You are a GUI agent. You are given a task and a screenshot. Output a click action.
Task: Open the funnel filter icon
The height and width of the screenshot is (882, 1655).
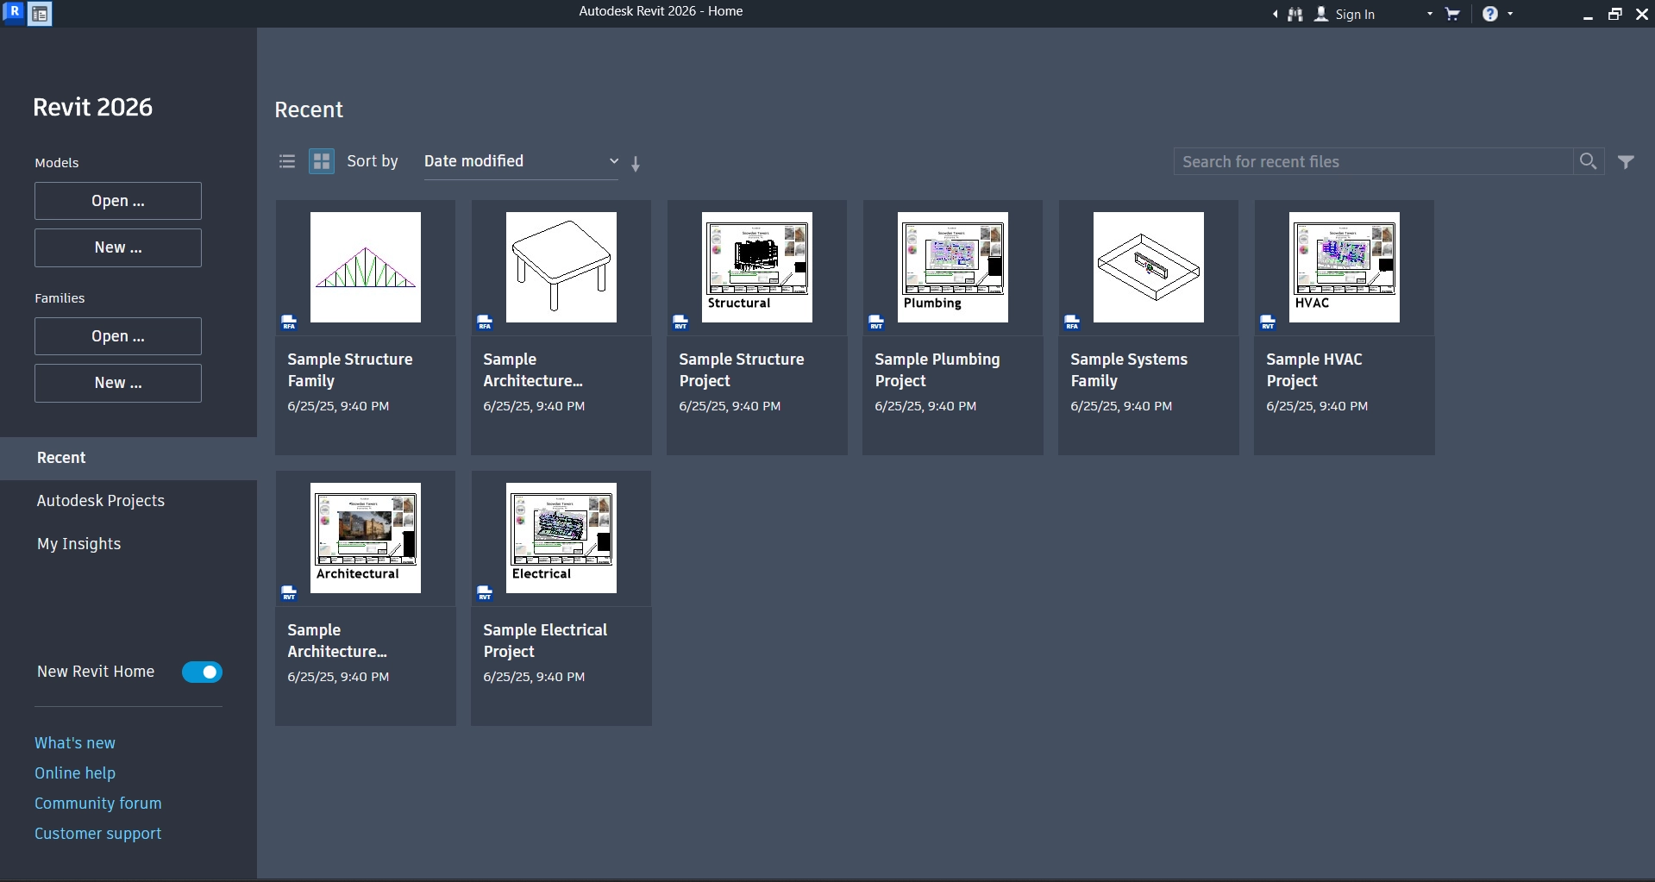1626,162
